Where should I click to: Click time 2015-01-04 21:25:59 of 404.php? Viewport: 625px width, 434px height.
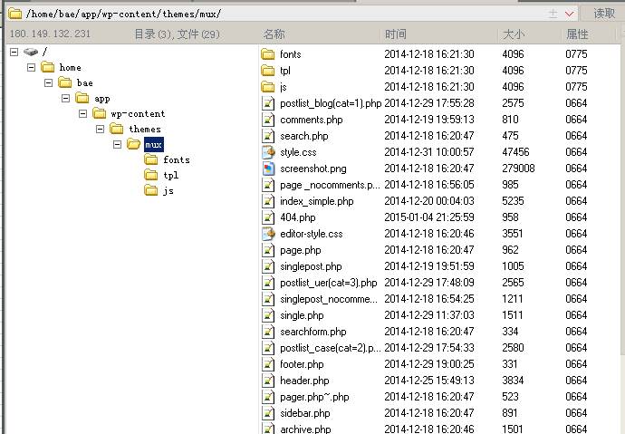point(428,217)
